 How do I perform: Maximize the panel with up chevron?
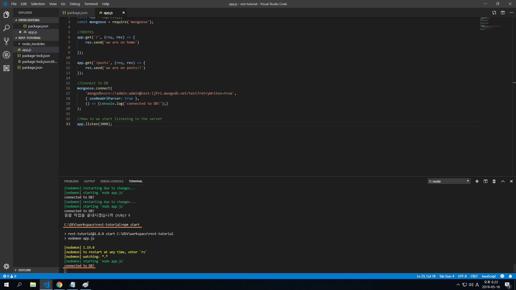point(503,181)
